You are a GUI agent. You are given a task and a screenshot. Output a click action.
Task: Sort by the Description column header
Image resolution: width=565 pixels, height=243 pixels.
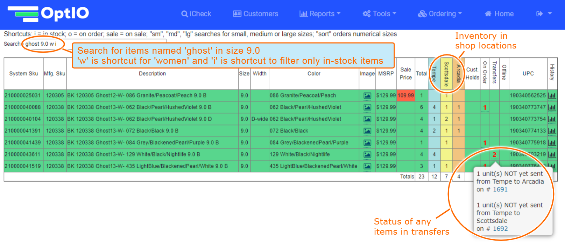(152, 74)
